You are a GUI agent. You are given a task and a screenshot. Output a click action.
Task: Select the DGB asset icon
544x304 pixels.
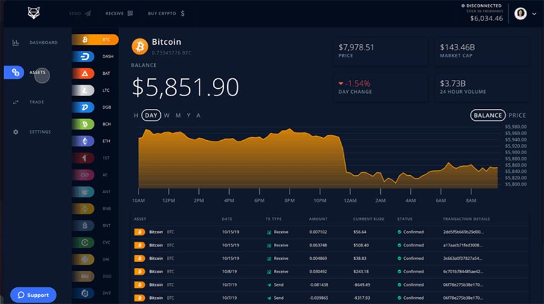[83, 107]
